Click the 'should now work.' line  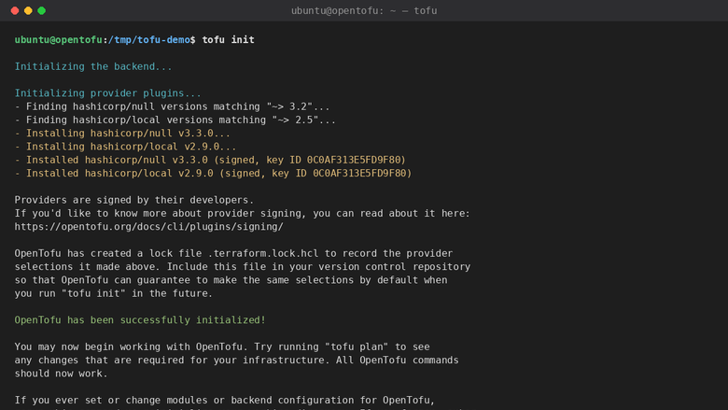pos(61,374)
